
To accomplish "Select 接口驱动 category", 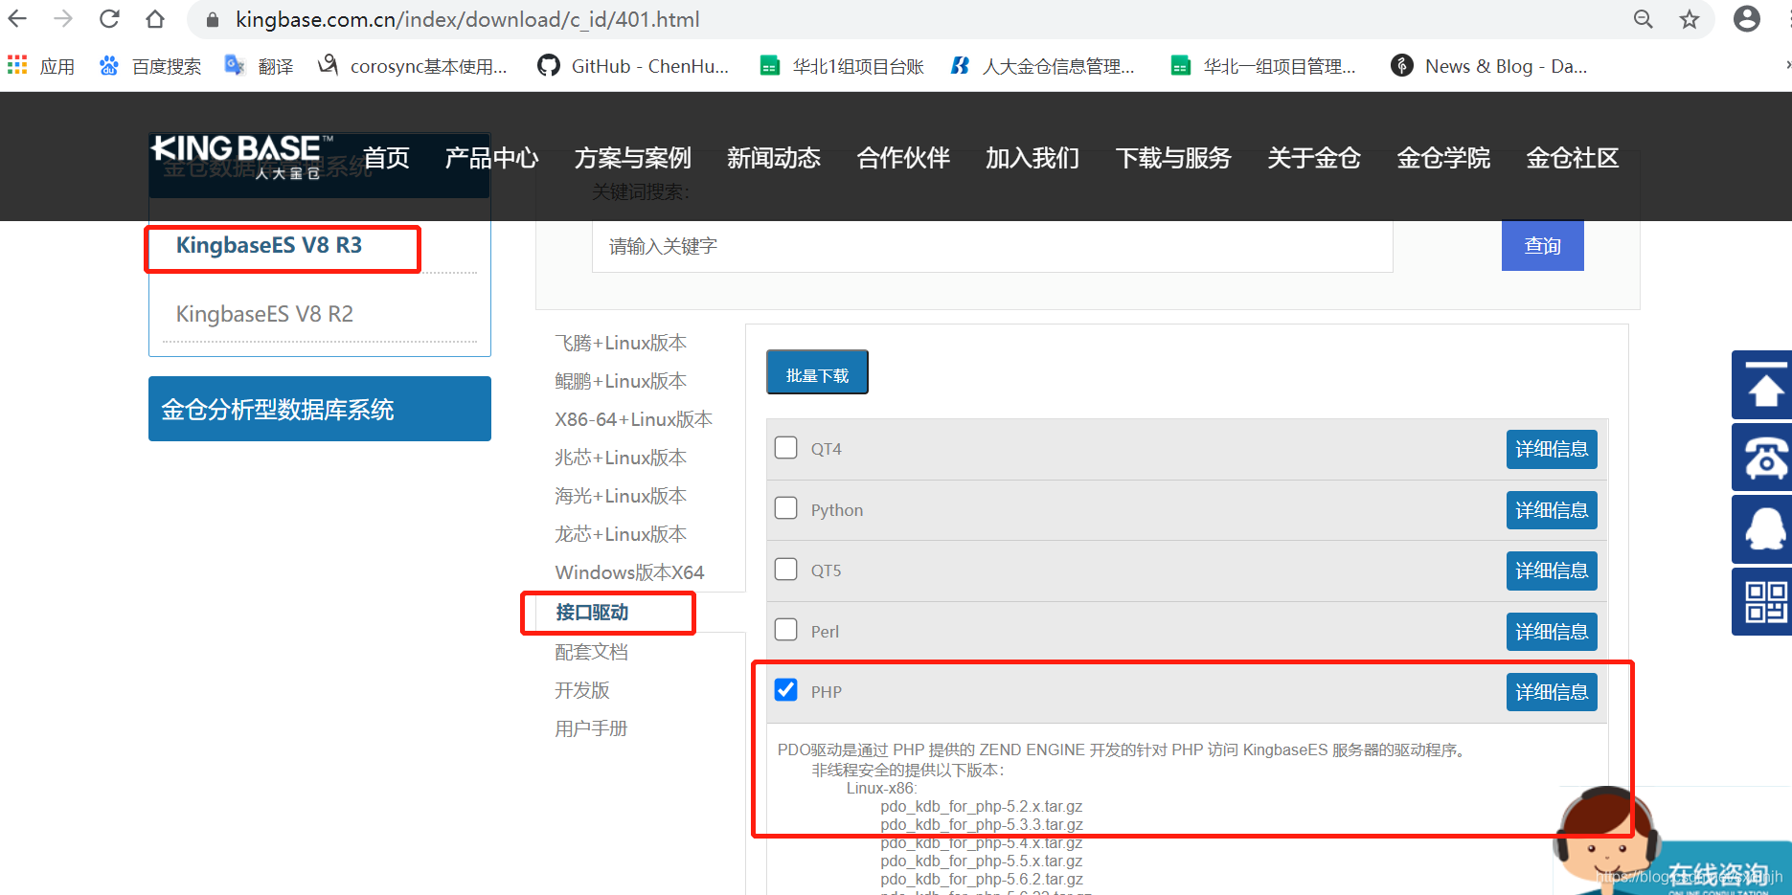I will (592, 613).
